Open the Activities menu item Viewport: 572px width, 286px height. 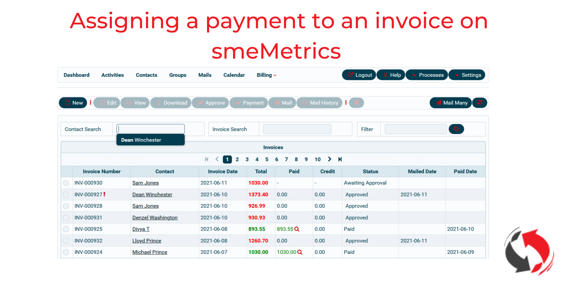point(113,75)
